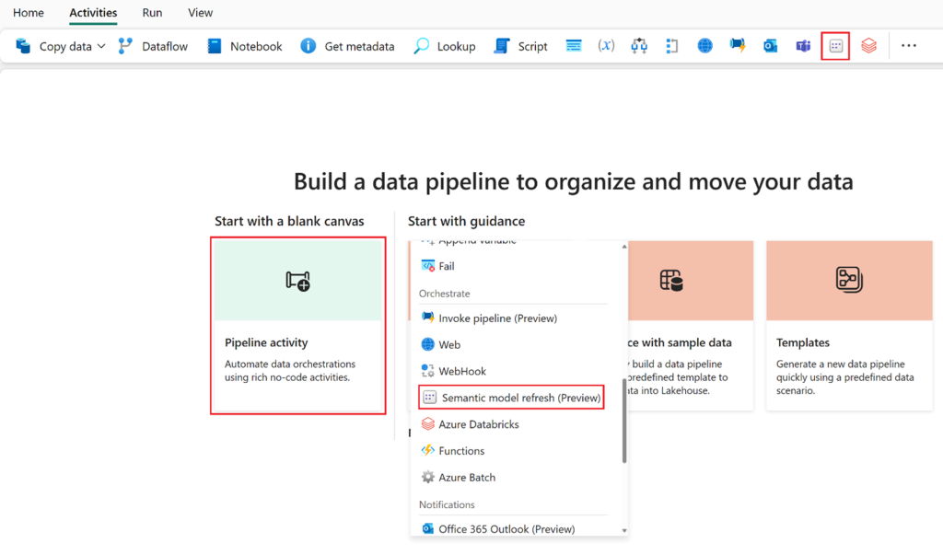This screenshot has width=943, height=555.
Task: Click the Office 365 Outlook toolbar icon
Action: (771, 46)
